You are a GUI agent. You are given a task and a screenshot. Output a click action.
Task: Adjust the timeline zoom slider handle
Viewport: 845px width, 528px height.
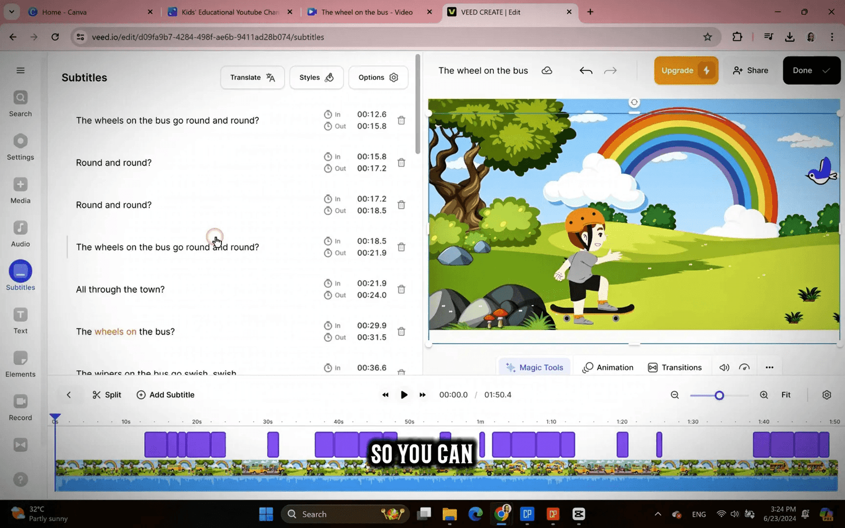point(719,395)
